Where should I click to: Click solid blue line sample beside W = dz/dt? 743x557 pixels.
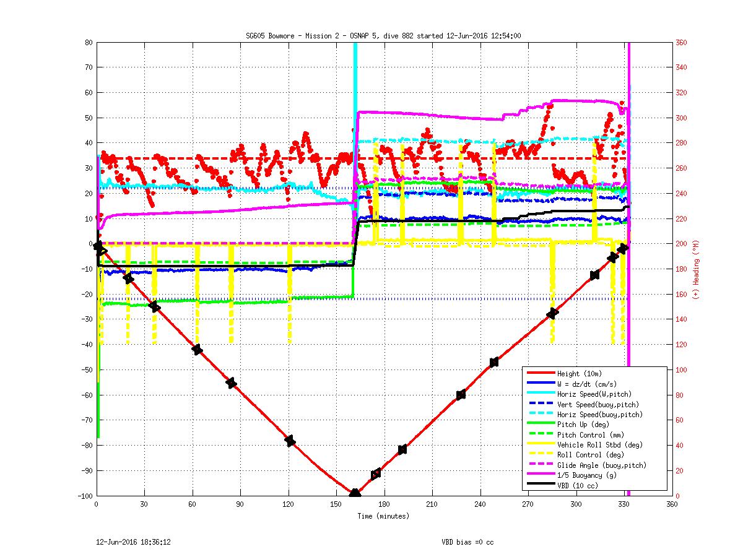(x=540, y=384)
